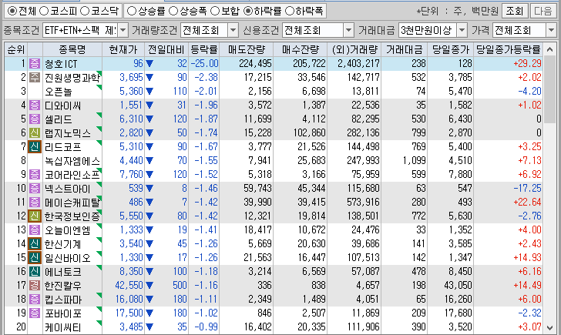Click the 증 badge icon for 킵스파마

pyautogui.click(x=35, y=299)
